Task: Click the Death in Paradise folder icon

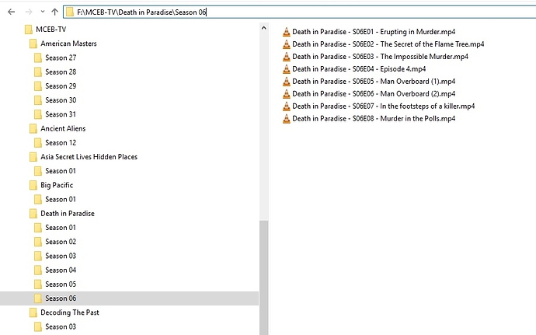Action: [x=33, y=214]
